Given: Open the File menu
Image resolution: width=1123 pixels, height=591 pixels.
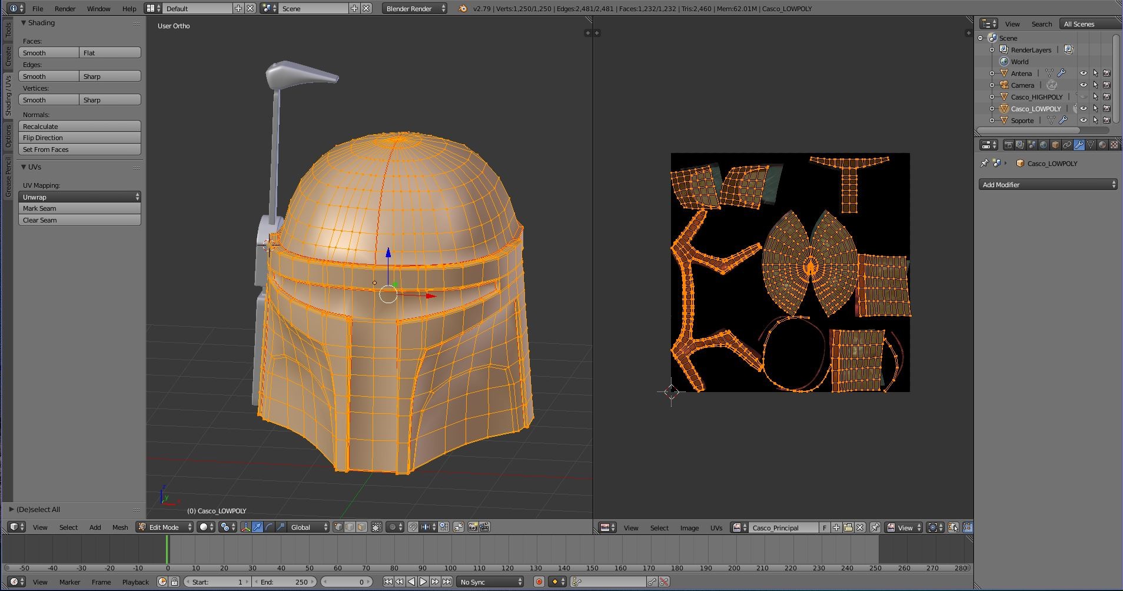Looking at the screenshot, I should click(38, 8).
